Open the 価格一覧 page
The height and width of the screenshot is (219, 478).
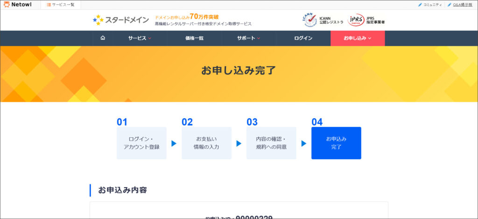pyautogui.click(x=194, y=38)
